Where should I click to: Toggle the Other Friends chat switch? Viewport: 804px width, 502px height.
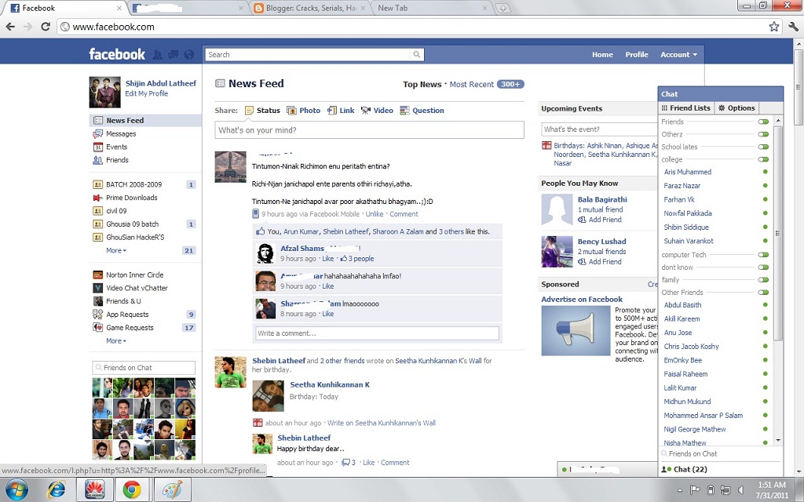pyautogui.click(x=763, y=293)
